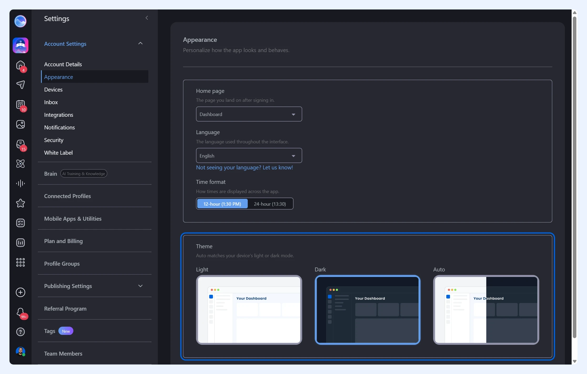Choose the Auto theme preview

[x=486, y=310]
